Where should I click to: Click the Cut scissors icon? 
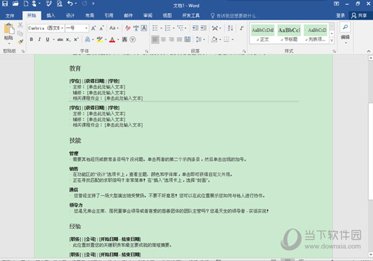click(20, 25)
